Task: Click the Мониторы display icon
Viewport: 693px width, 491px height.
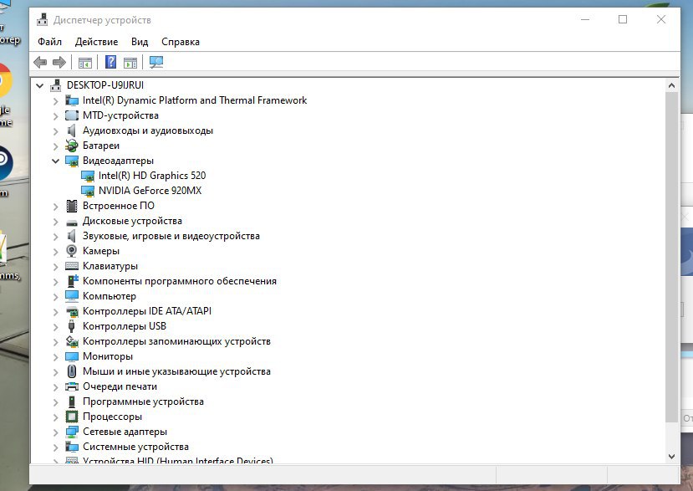Action: tap(72, 356)
